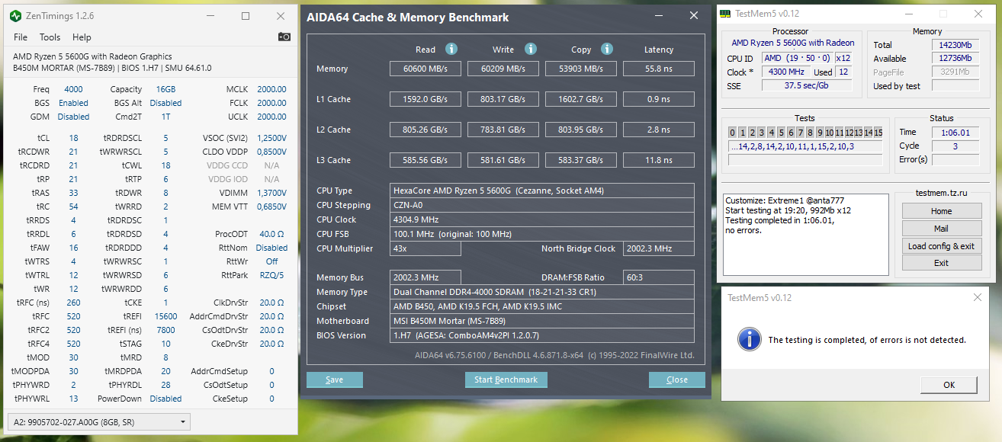Click the testmem.tz.ru label
The width and height of the screenshot is (1002, 442).
[941, 193]
